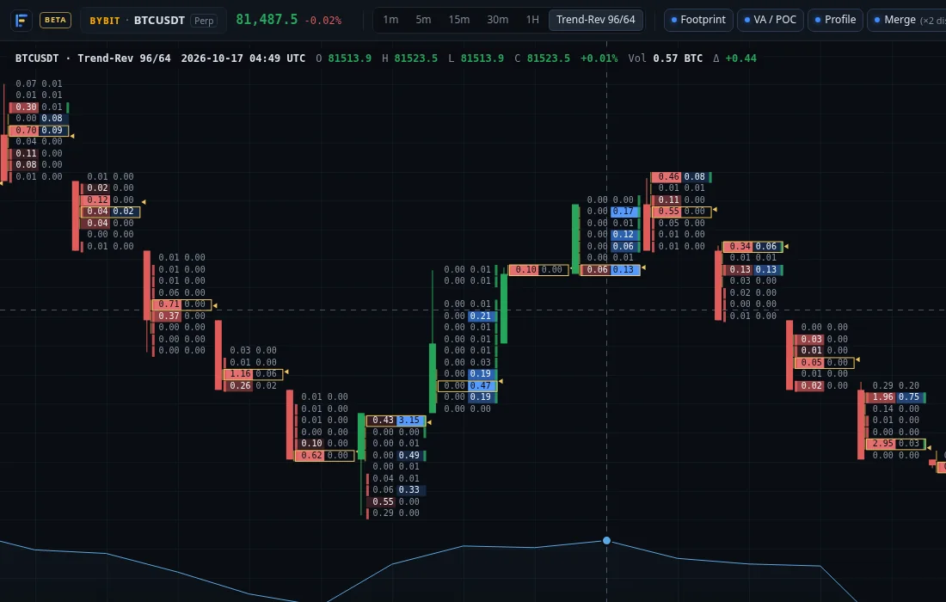Viewport: 946px width, 602px height.
Task: Select the 1H timeframe
Action: click(532, 20)
